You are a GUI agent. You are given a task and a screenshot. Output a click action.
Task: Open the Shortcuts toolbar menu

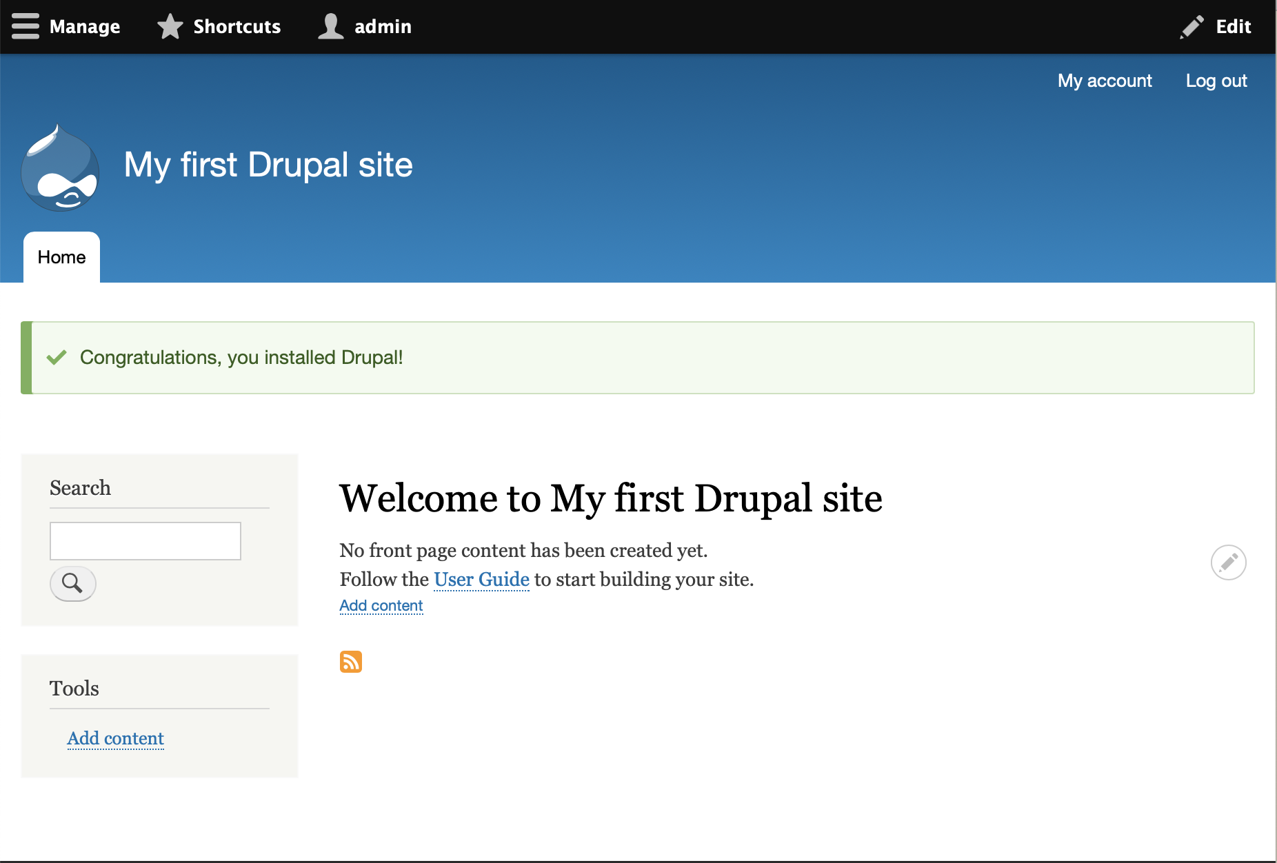tap(219, 26)
